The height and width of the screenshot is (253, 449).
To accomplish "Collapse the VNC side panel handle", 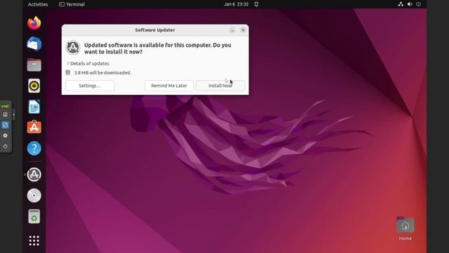I will 14,115.
